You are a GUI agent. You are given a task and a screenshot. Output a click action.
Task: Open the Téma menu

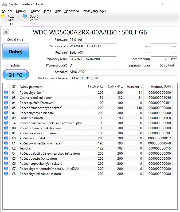tap(47, 11)
